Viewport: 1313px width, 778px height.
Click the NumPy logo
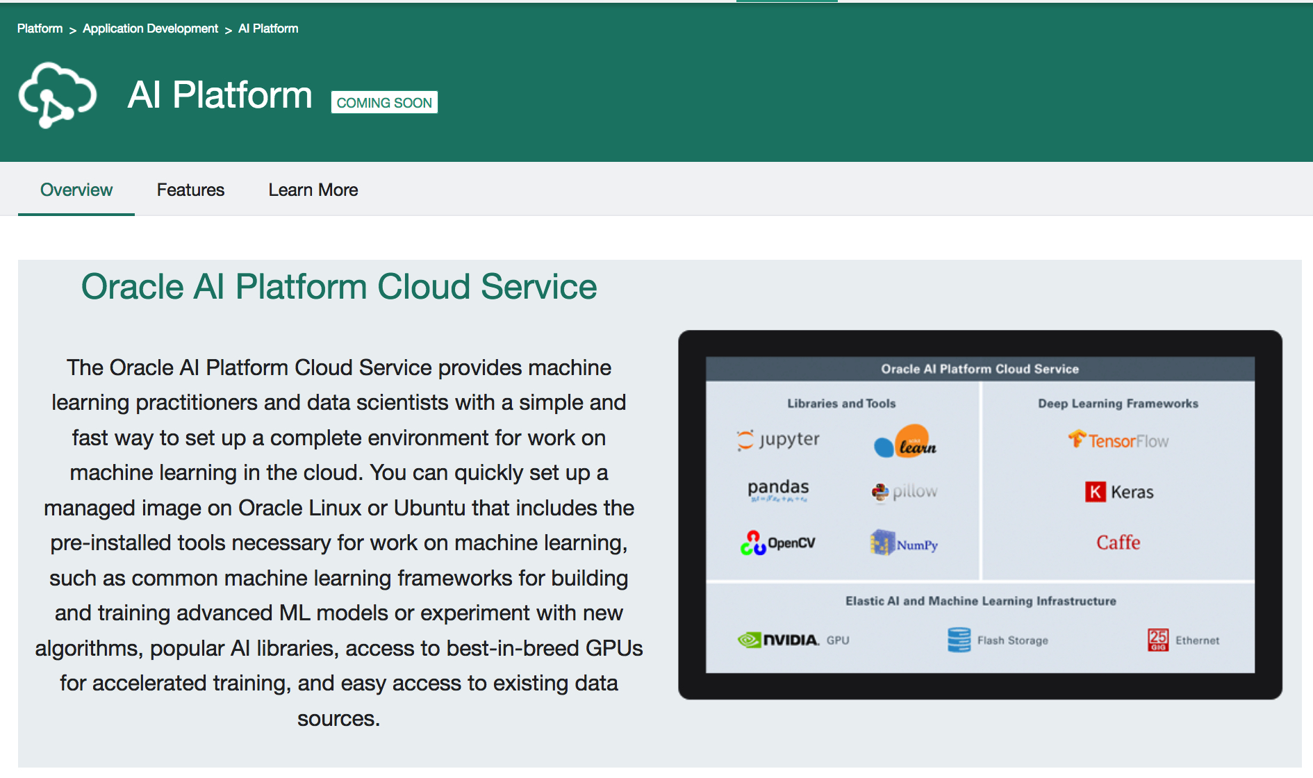tap(904, 543)
